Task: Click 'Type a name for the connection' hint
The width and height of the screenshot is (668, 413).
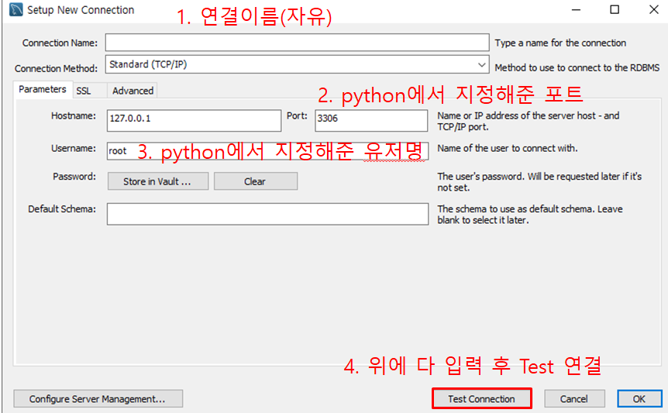Action: click(560, 43)
